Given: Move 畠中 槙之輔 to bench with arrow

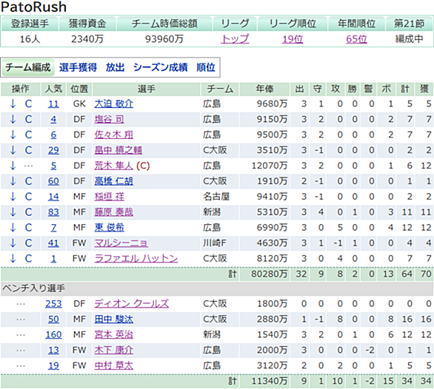Looking at the screenshot, I should point(13,150).
